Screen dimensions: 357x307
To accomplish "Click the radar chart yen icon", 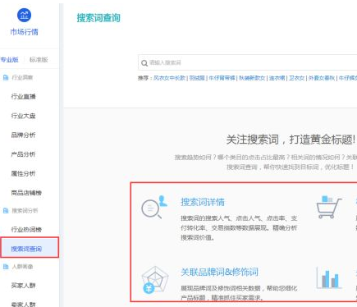I will tap(155, 280).
